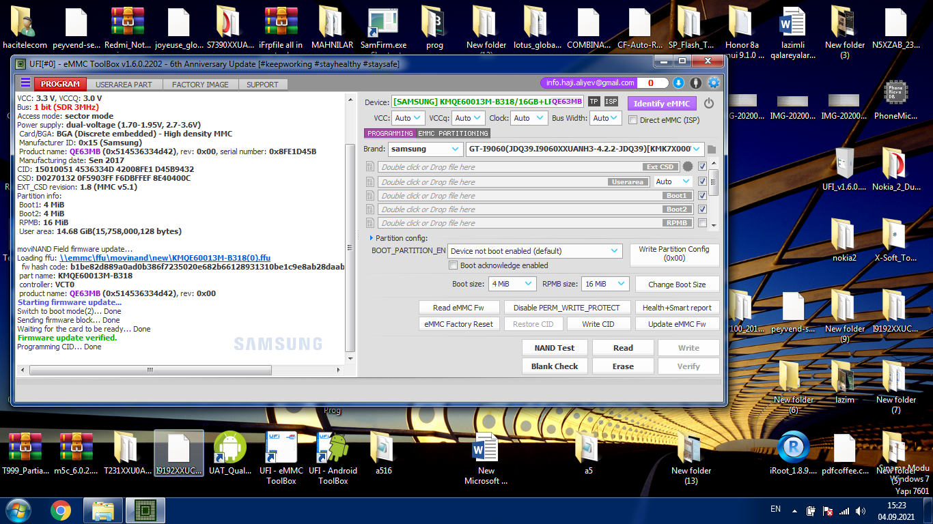Open UFI - eMMC ToolBox desktop shortcut
This screenshot has width=933, height=524.
[281, 457]
